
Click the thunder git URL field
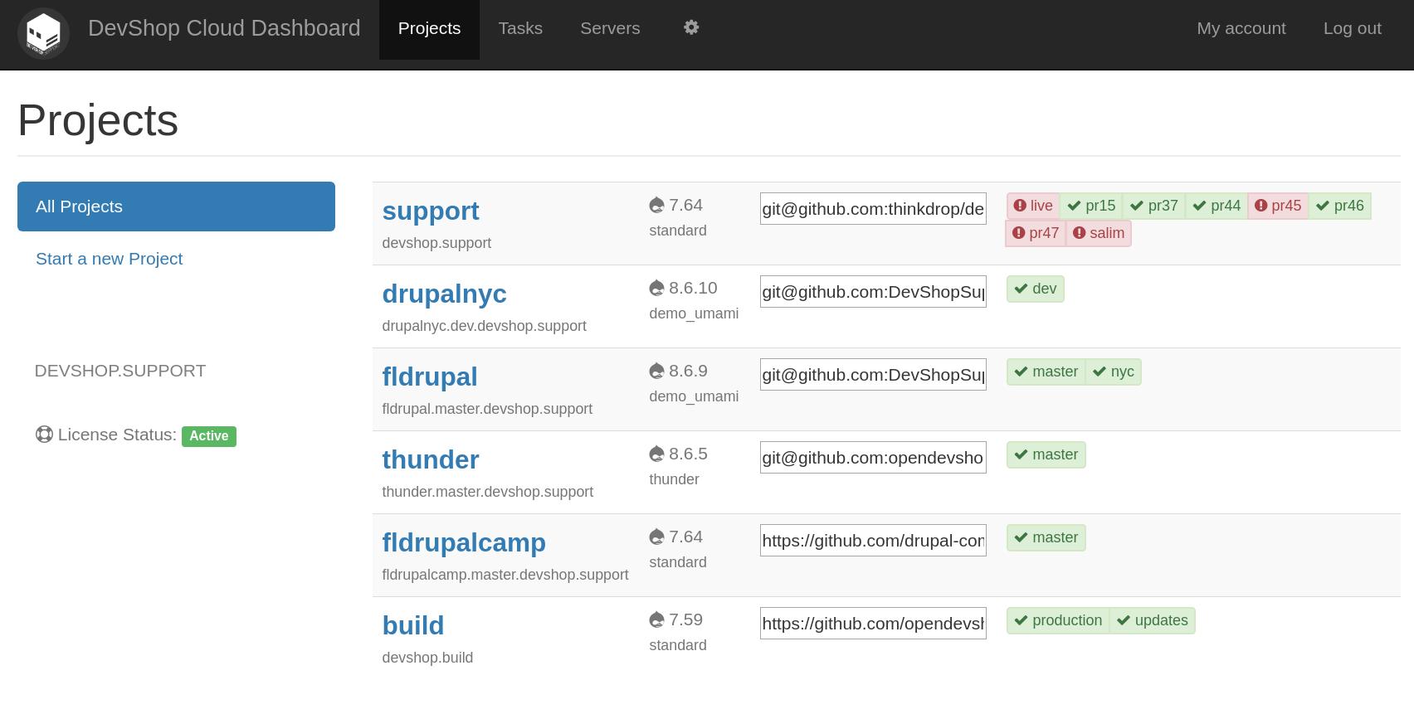[x=873, y=458]
